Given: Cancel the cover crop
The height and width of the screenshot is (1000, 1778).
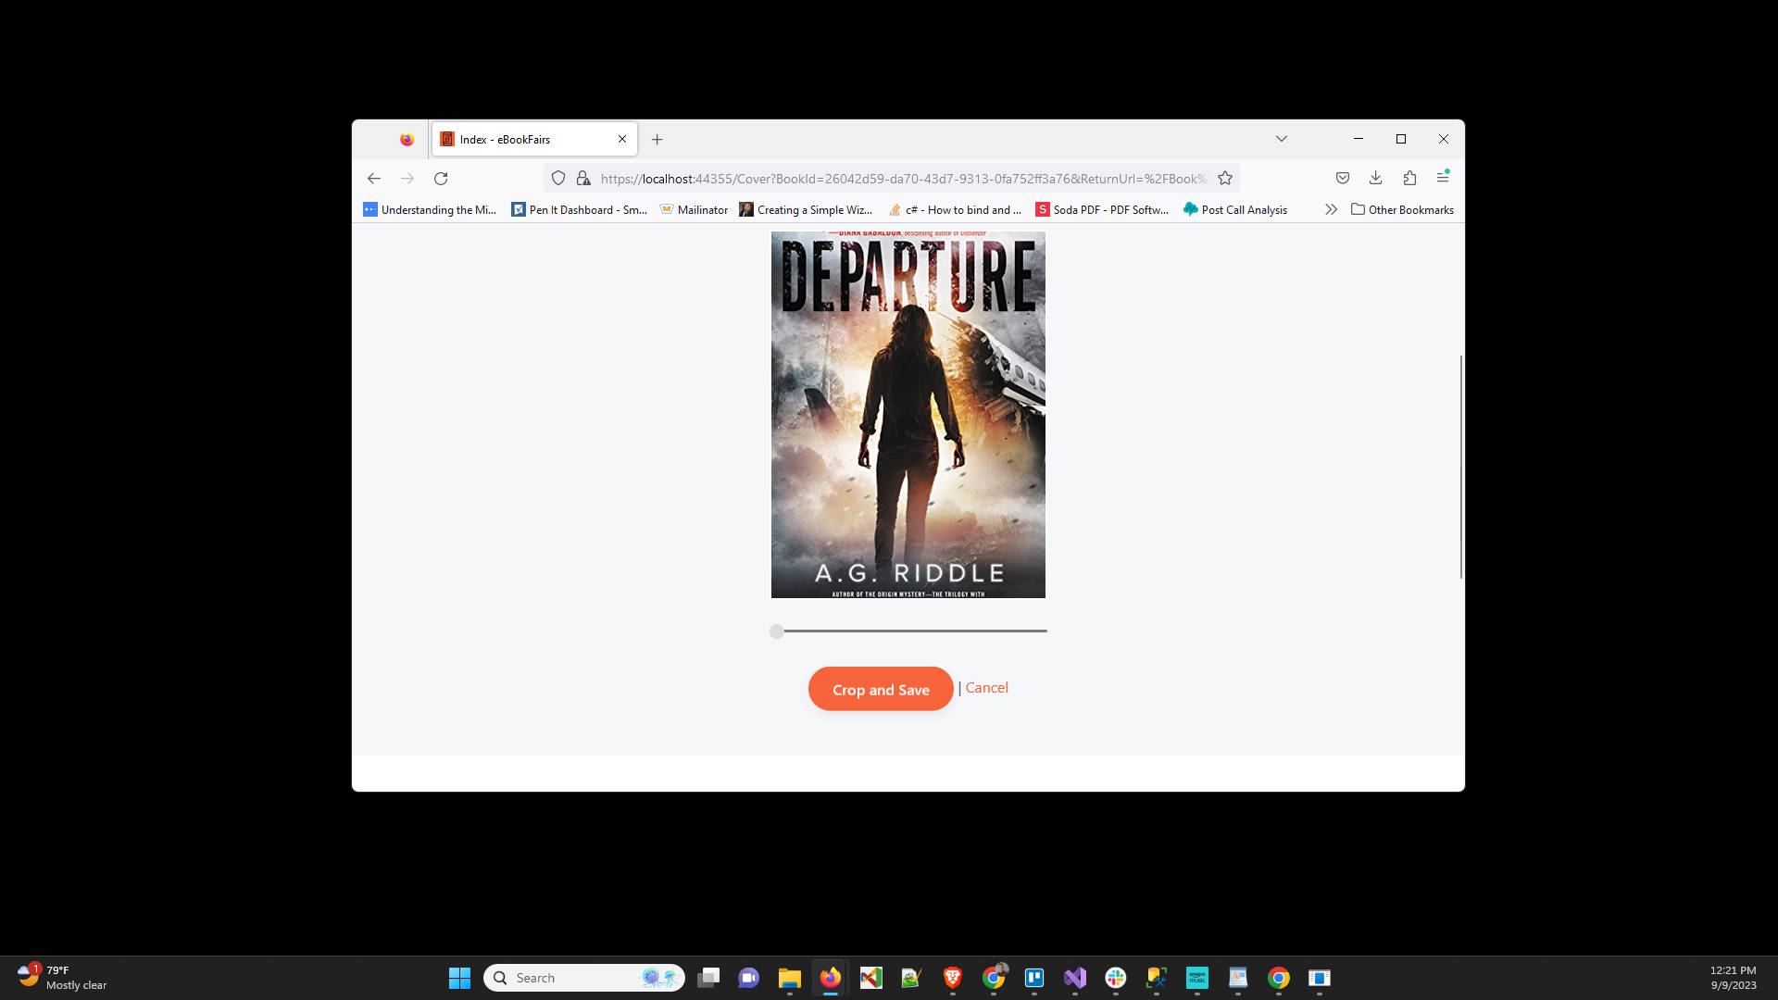Looking at the screenshot, I should click(x=987, y=687).
